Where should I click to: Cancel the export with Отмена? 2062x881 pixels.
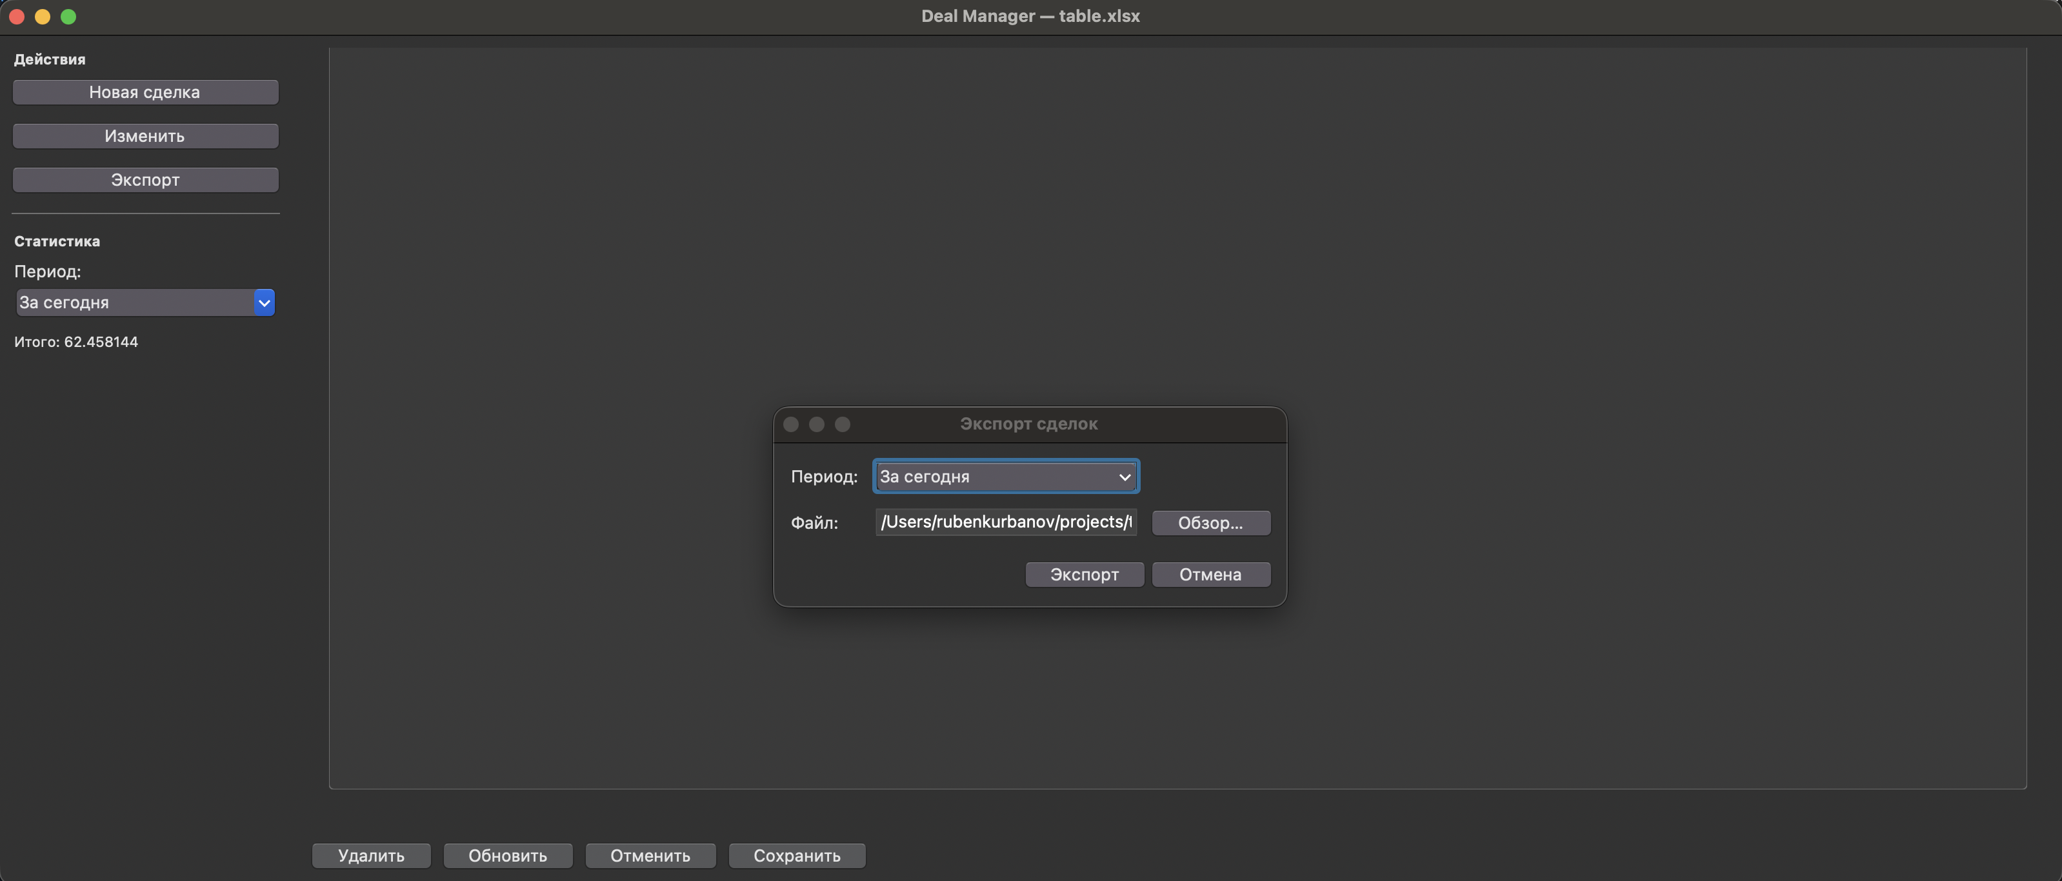[x=1210, y=575]
